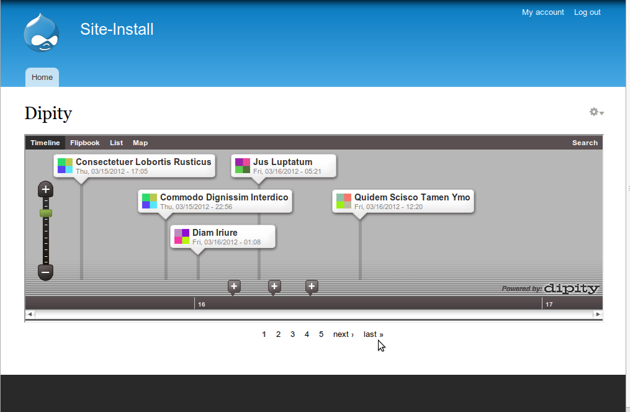Open the gear contextual links menu
Viewport: 630px width, 412px height.
pos(596,112)
